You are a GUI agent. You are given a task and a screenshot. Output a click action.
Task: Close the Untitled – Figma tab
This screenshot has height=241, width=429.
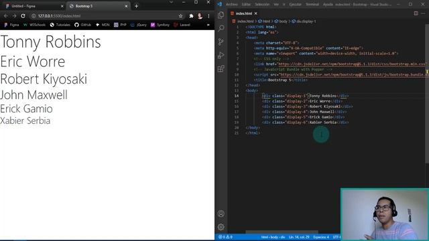coord(62,6)
